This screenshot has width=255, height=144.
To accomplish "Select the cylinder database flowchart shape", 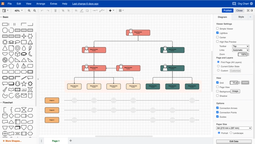I will 5,116.
